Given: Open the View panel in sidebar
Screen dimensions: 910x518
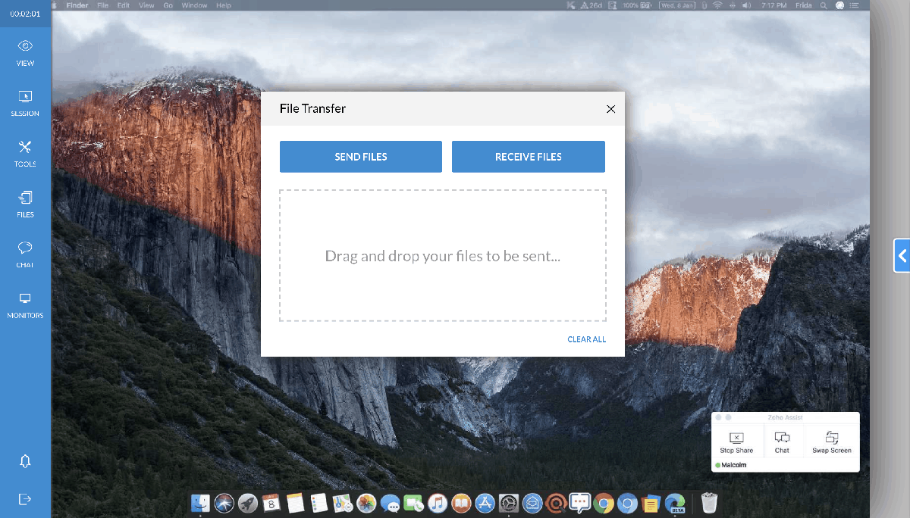Looking at the screenshot, I should coord(25,53).
